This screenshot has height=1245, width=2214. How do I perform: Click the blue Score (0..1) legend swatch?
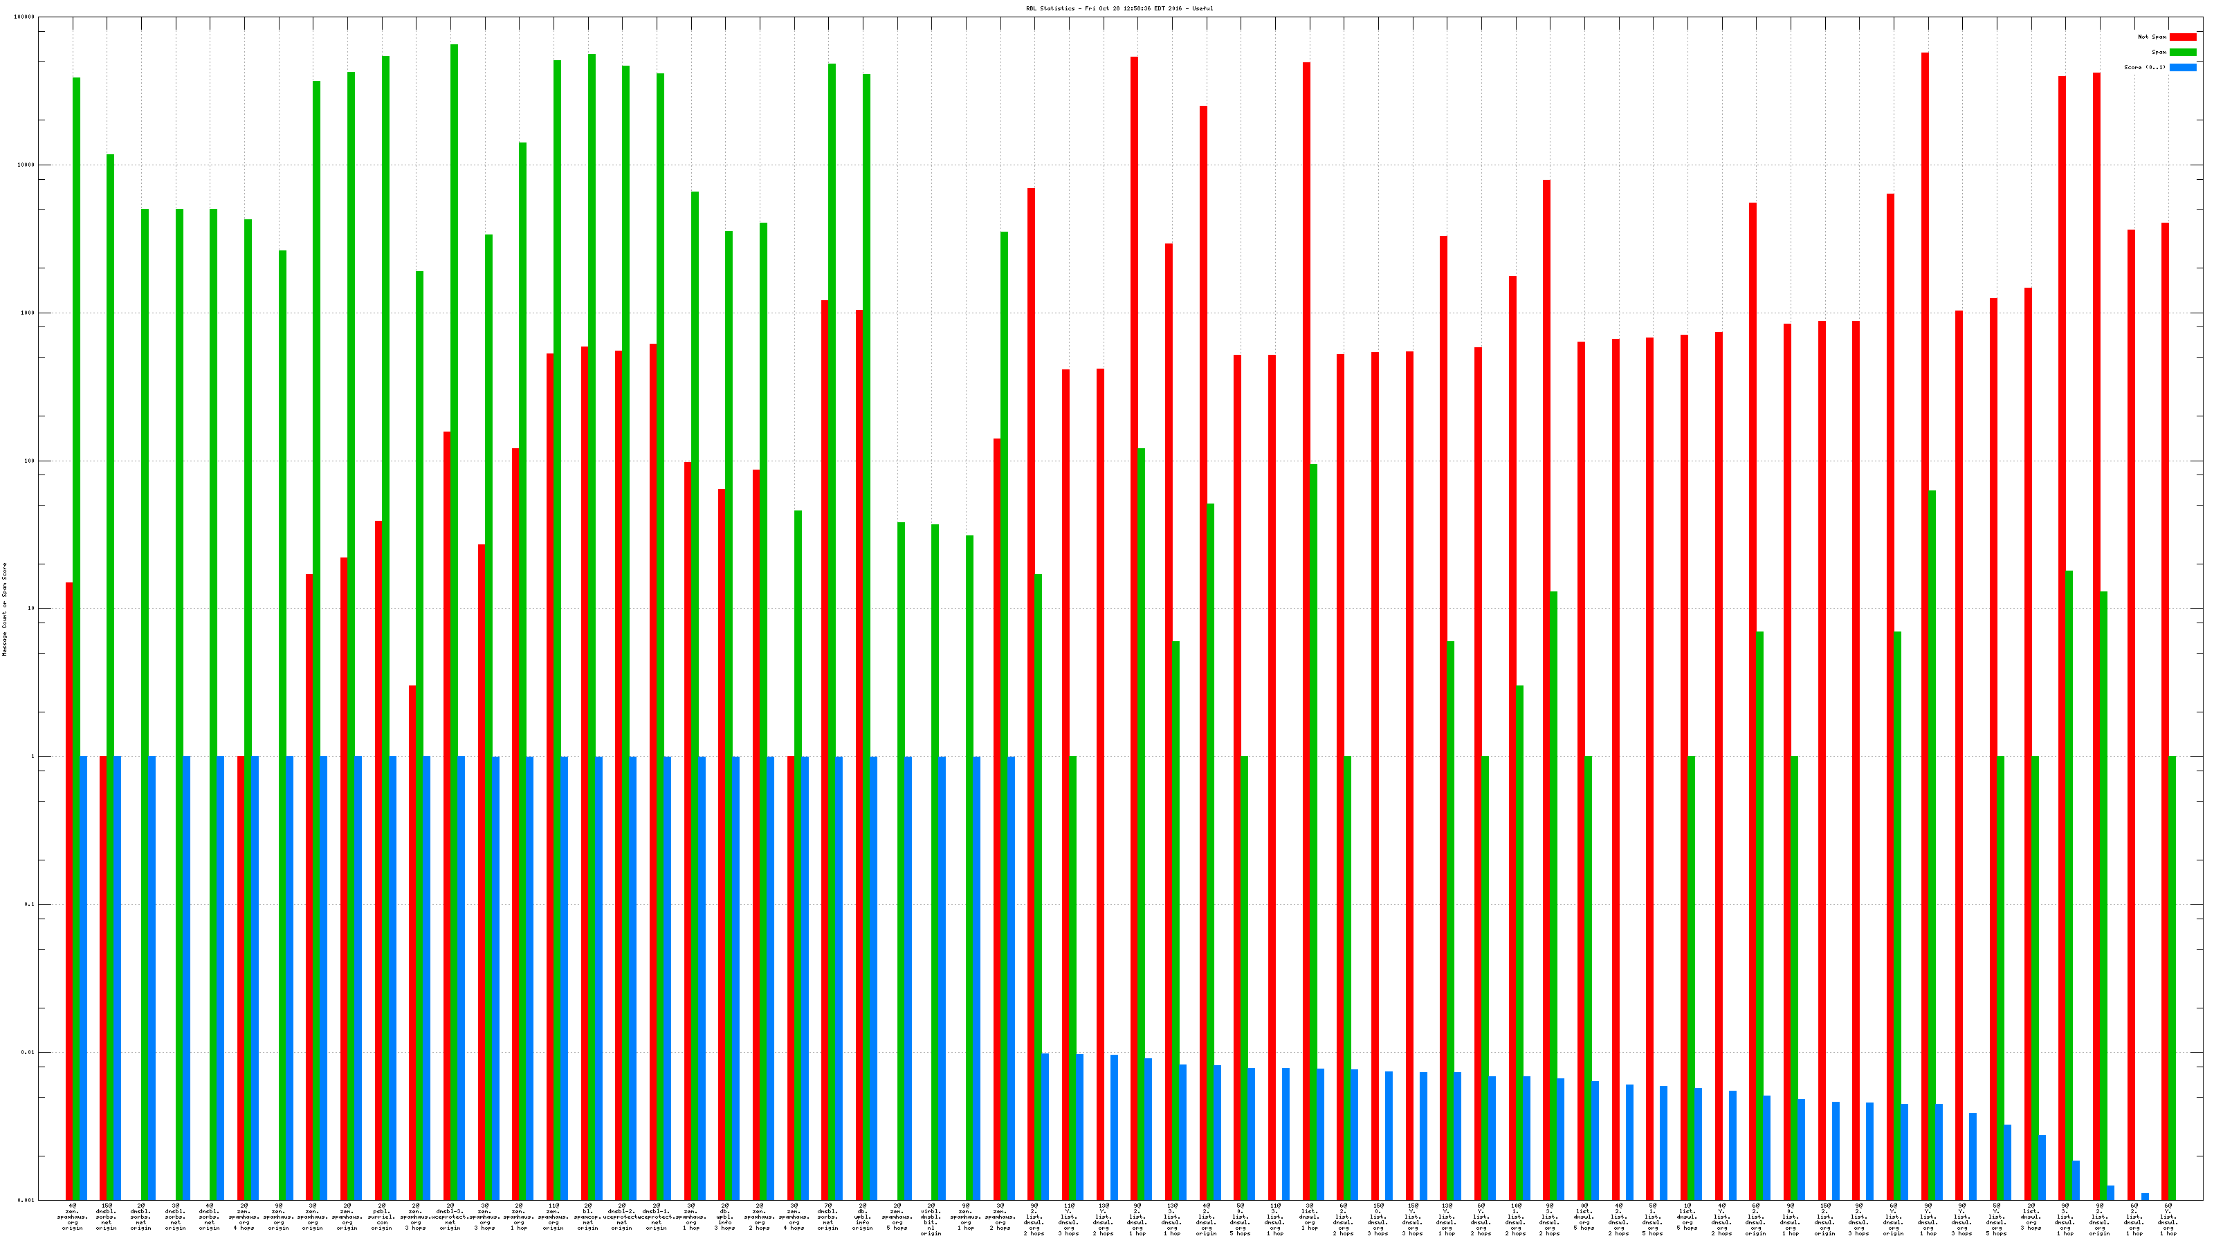pos(2182,67)
